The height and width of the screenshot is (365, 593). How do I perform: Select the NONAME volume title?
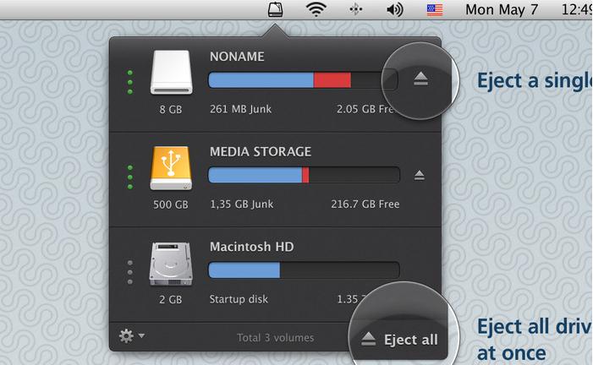tap(237, 57)
